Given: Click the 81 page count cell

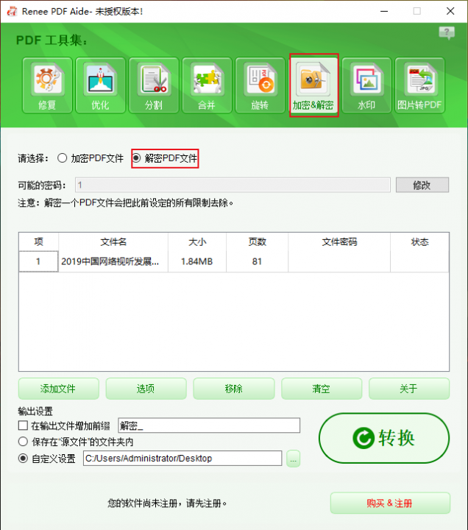Looking at the screenshot, I should (x=257, y=261).
